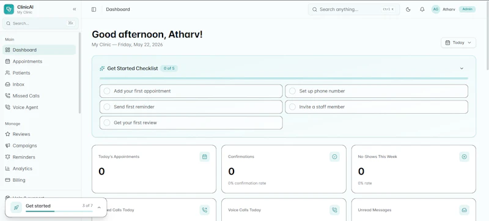Check off Invite a staff member
The image size is (489, 221).
tap(292, 107)
